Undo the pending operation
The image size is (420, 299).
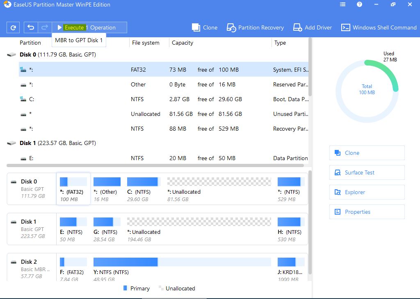point(31,27)
